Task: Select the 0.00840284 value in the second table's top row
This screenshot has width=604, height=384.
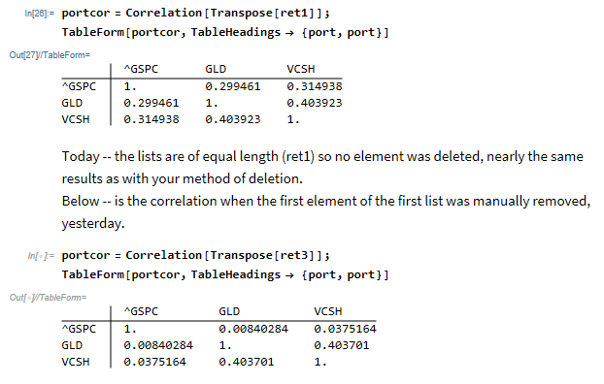Action: (253, 329)
